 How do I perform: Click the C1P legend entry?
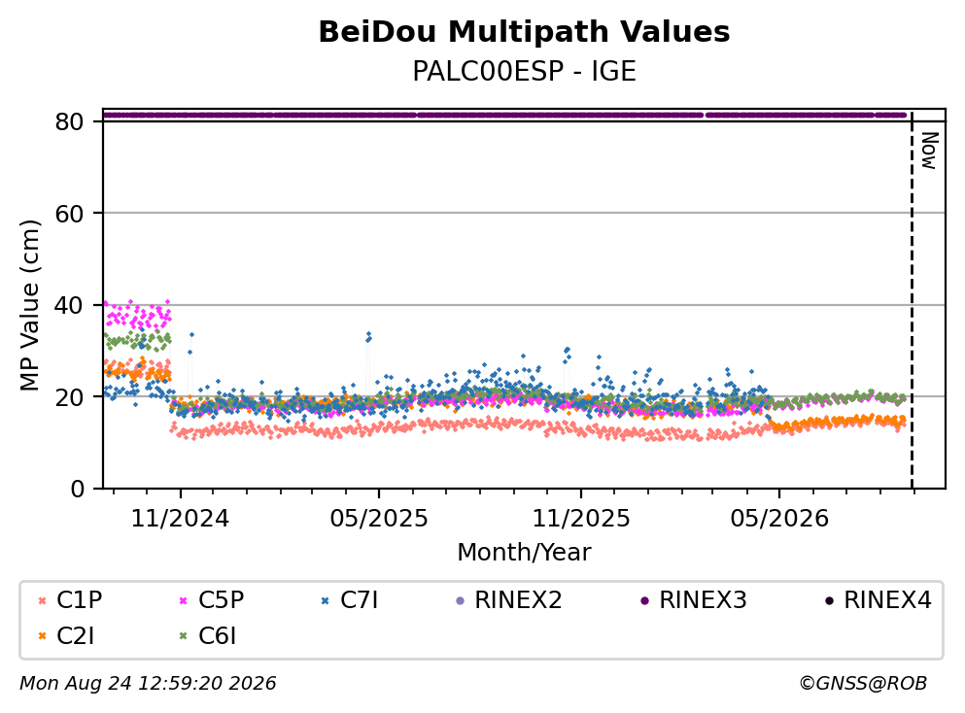click(x=70, y=599)
